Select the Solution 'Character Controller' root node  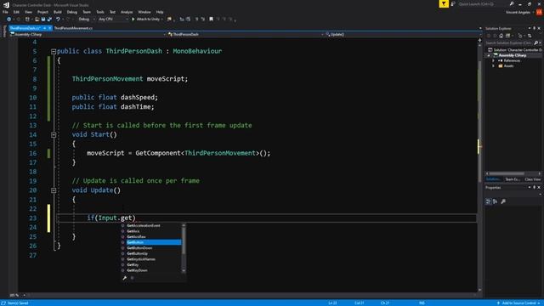[x=514, y=50]
